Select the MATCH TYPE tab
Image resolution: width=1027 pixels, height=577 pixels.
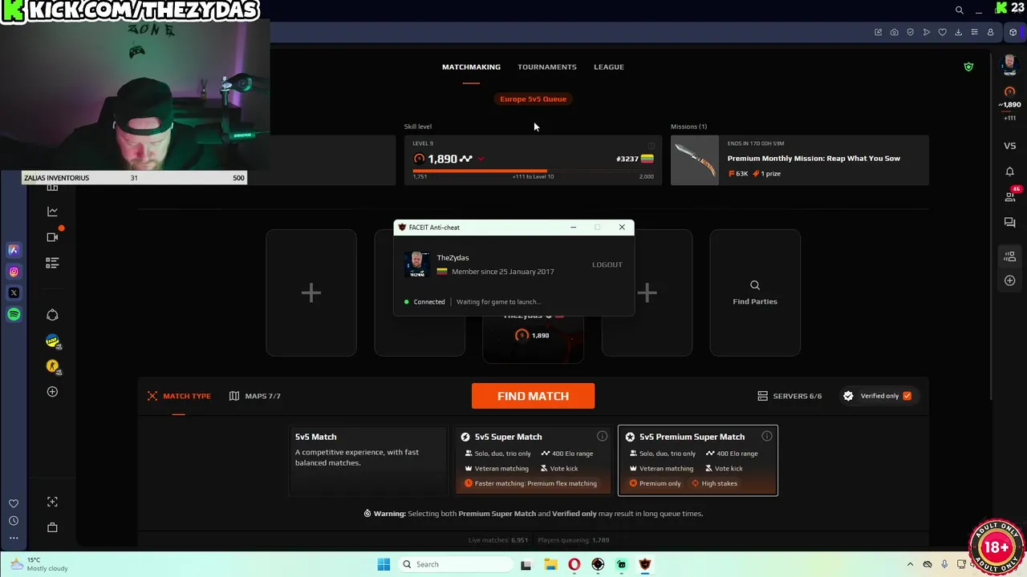(x=179, y=396)
